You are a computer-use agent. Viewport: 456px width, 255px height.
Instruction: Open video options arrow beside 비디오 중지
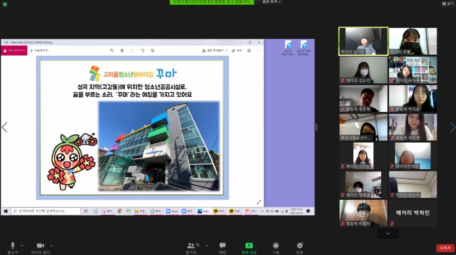coord(51,245)
